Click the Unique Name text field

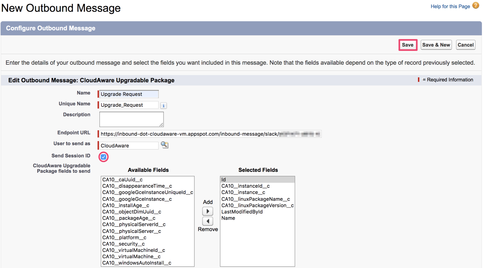click(129, 105)
